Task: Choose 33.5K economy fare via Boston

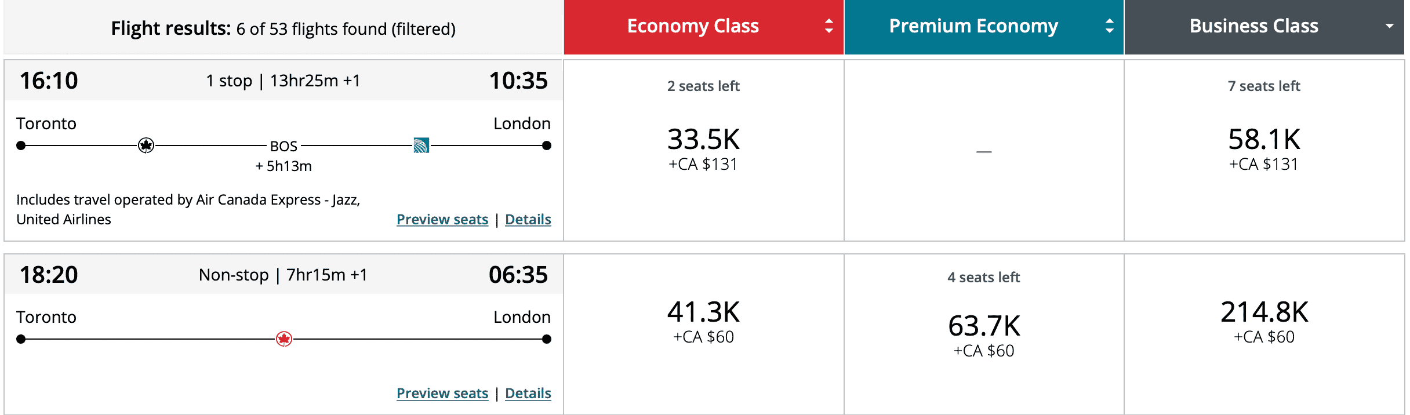Action: pyautogui.click(x=703, y=140)
